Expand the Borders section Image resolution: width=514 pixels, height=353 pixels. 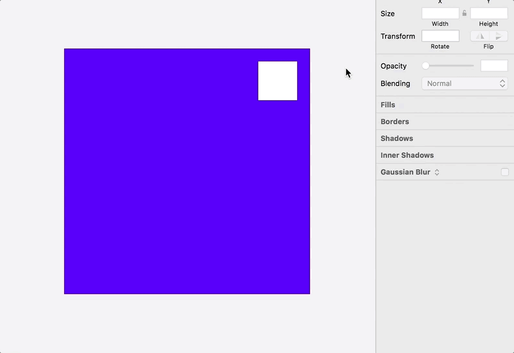395,122
